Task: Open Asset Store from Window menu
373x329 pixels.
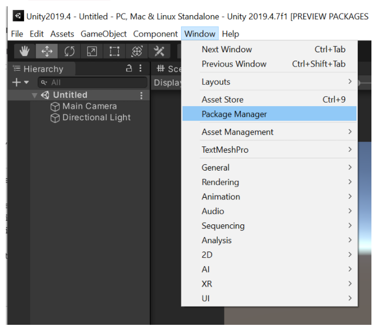Action: [x=269, y=100]
